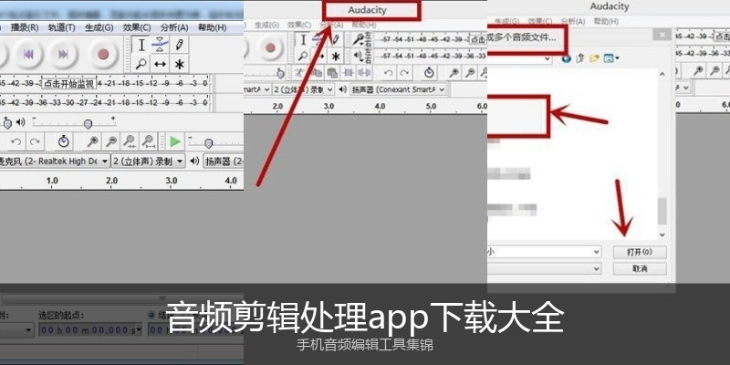This screenshot has height=365, width=730.
Task: Skip to end in left Audacity window
Action: pos(64,55)
